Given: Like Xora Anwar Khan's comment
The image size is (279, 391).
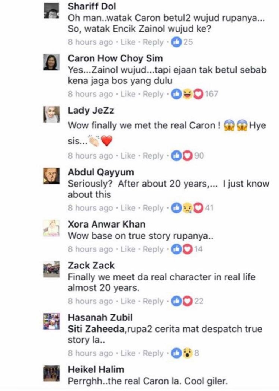Looking at the screenshot, I should click(128, 249).
